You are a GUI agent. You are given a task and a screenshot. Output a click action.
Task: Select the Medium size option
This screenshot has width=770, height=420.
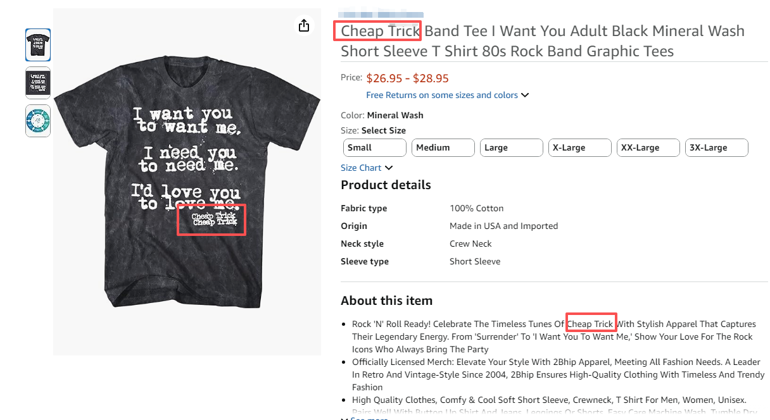click(x=443, y=148)
